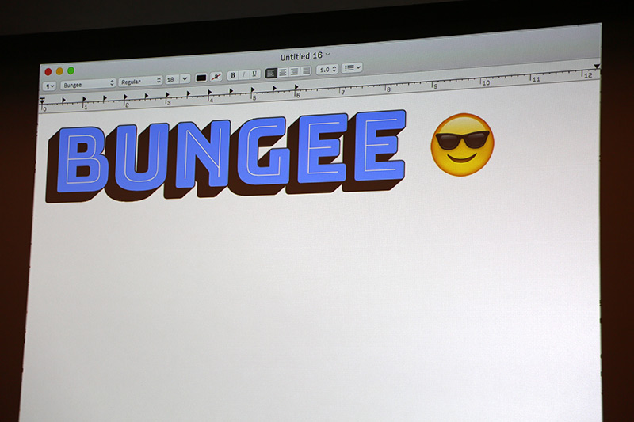
Task: Open the list bullets and numbering dropdown
Action: [x=352, y=67]
